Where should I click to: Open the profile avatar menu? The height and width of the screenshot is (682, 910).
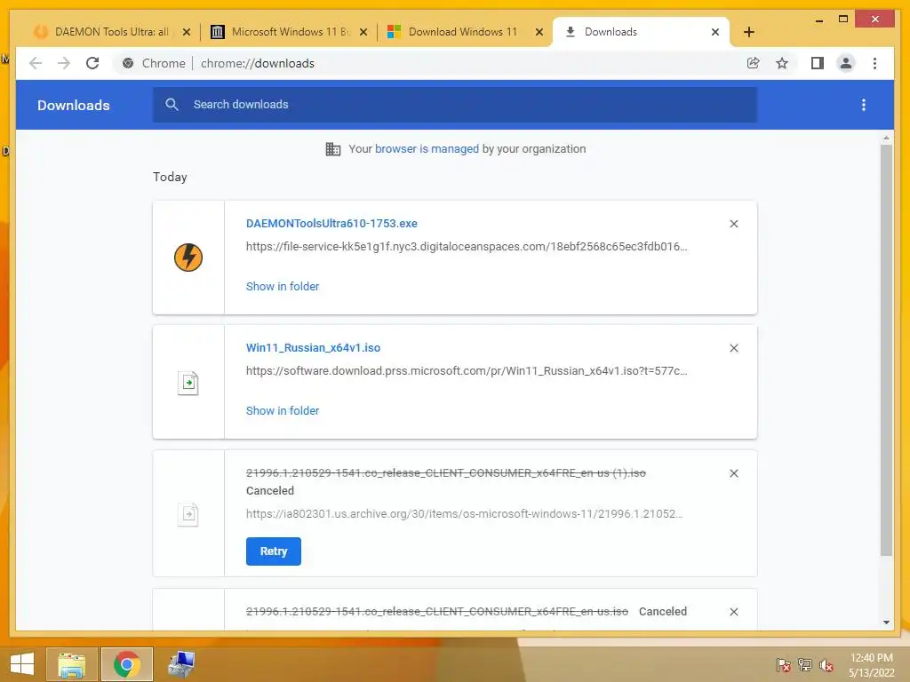pyautogui.click(x=846, y=63)
